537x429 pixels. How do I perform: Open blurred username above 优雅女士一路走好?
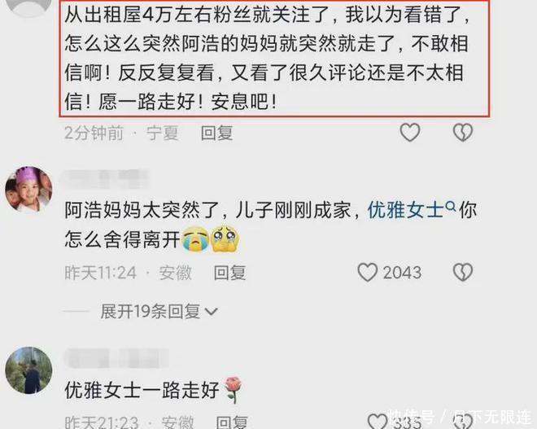tap(116, 358)
